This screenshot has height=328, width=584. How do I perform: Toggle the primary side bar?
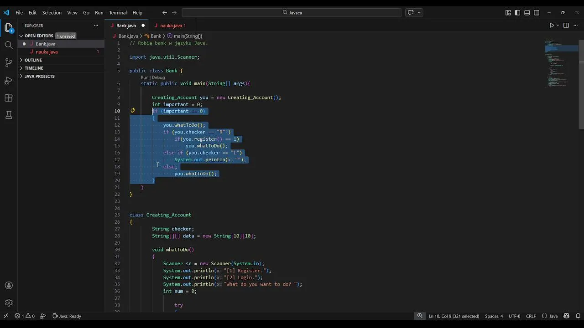coord(518,13)
